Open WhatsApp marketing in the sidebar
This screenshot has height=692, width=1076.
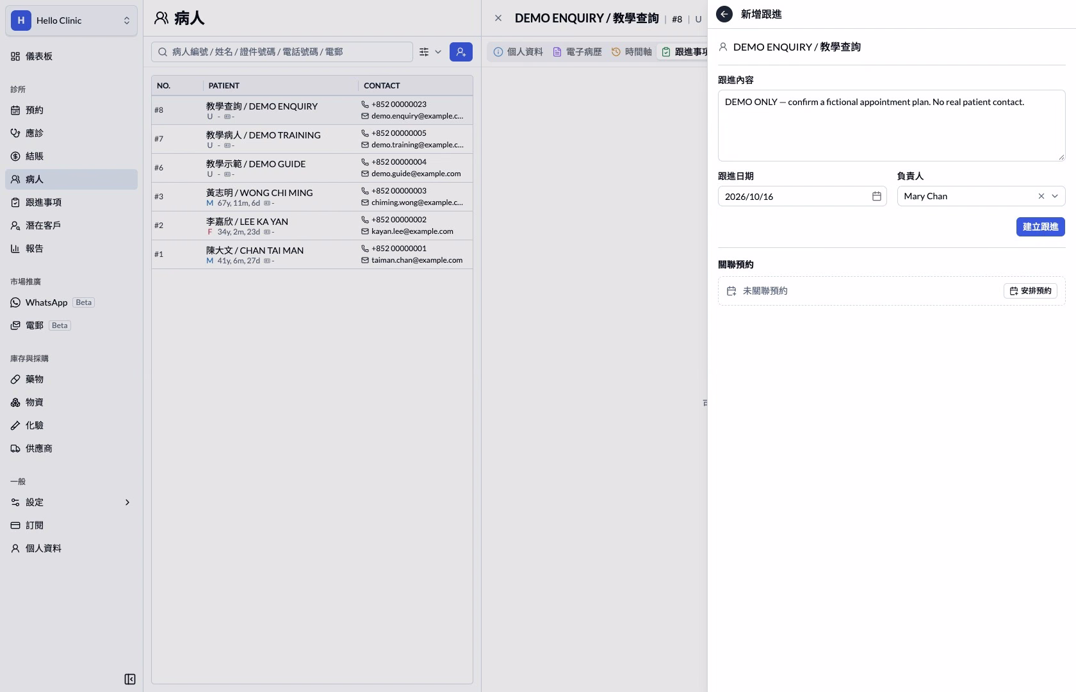[x=71, y=302]
